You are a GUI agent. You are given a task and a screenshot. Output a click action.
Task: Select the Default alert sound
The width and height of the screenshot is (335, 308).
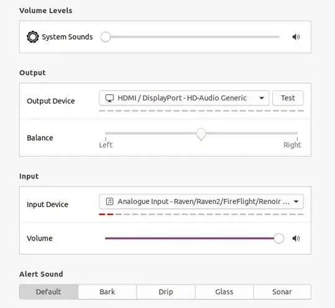(49, 292)
